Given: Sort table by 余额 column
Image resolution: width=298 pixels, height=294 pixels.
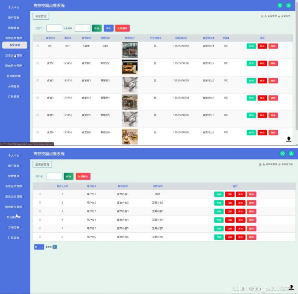Looking at the screenshot, I should click(226, 38).
